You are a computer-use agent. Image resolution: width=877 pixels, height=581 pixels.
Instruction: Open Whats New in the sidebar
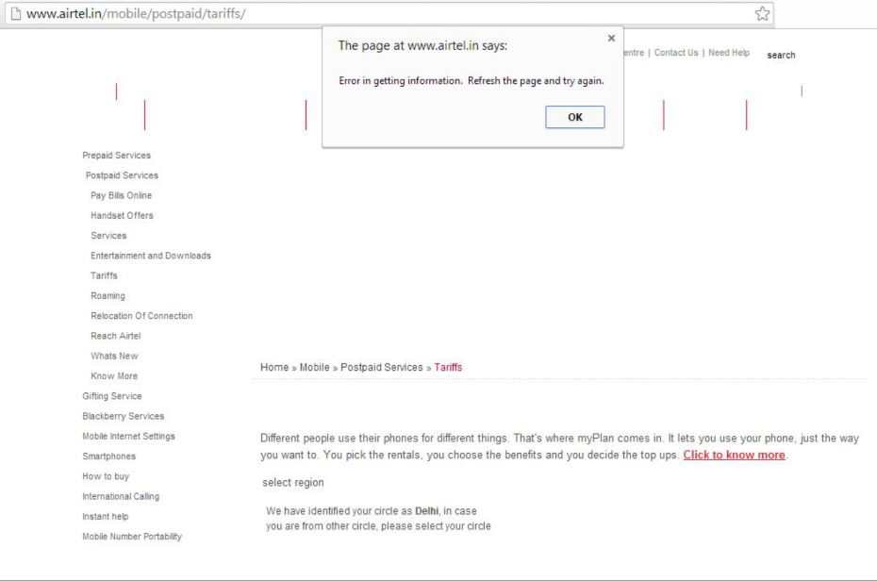tap(114, 356)
